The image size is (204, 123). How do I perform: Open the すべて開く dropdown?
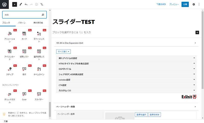tap(63, 52)
